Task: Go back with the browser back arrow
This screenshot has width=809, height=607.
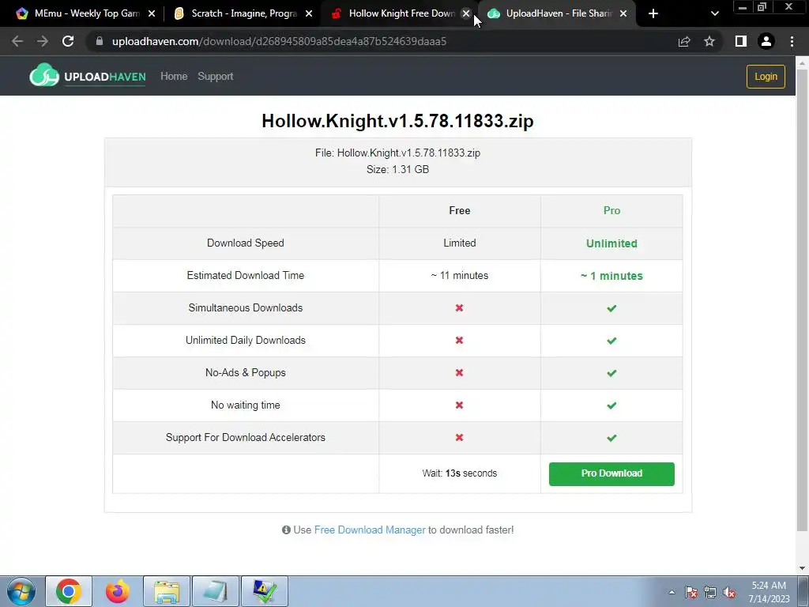Action: (17, 41)
